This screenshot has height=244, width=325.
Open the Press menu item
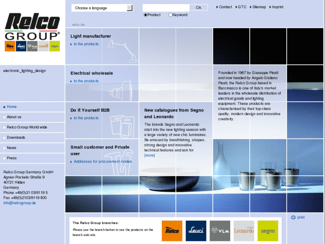tap(12, 158)
